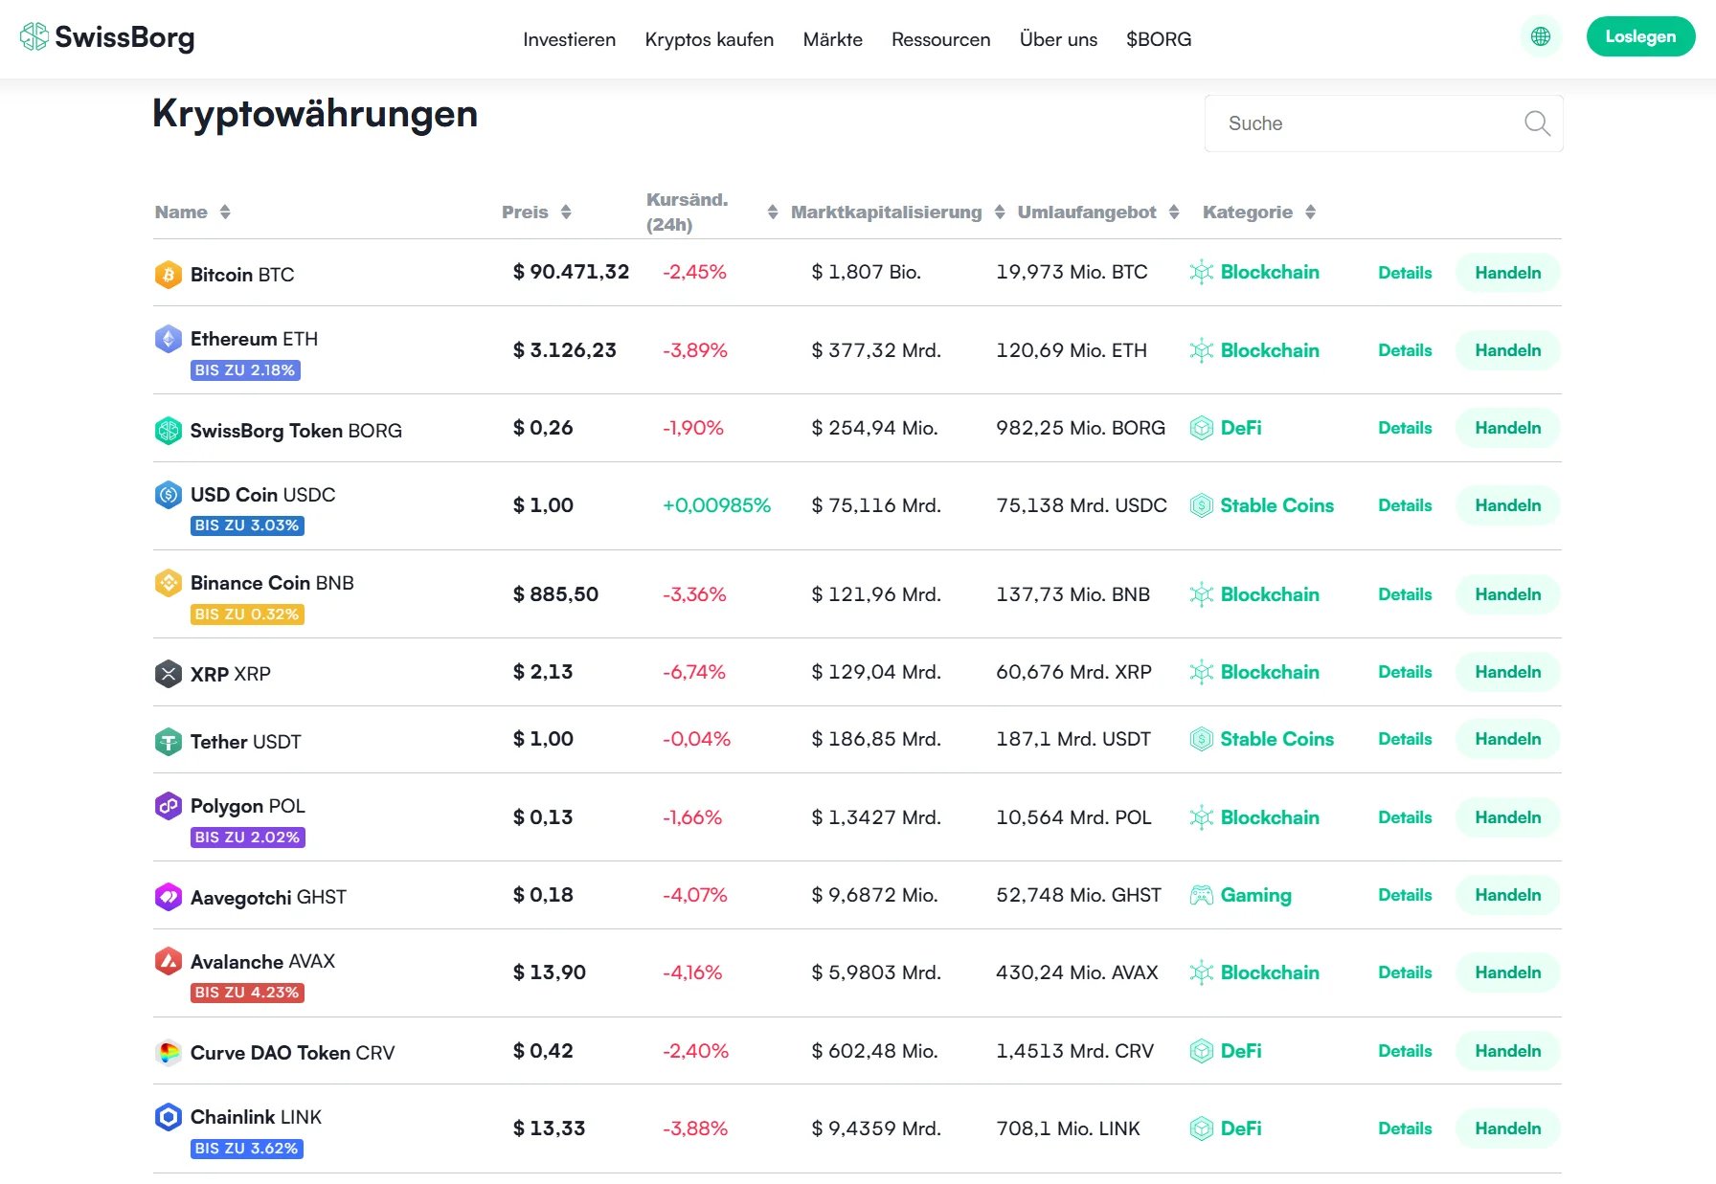The width and height of the screenshot is (1716, 1184).
Task: Click the Tether coin icon
Action: point(169,742)
